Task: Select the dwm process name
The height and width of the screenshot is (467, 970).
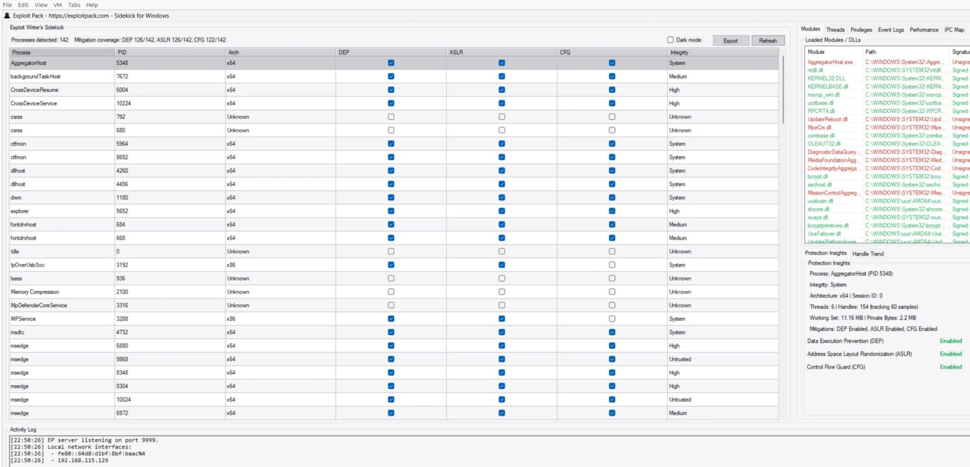Action: point(16,198)
